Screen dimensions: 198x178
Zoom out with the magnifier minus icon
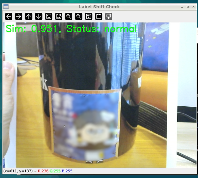(x=79, y=16)
